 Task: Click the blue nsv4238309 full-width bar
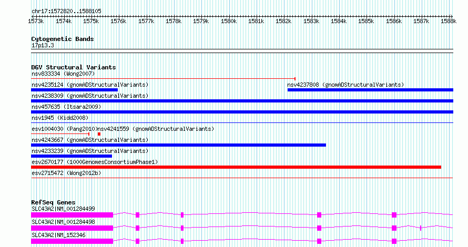[x=242, y=101]
